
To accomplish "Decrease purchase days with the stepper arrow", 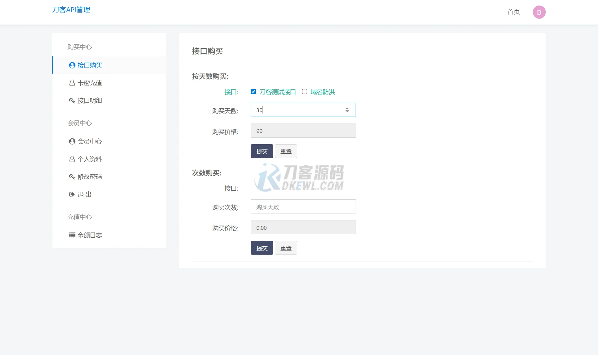I will pyautogui.click(x=347, y=111).
